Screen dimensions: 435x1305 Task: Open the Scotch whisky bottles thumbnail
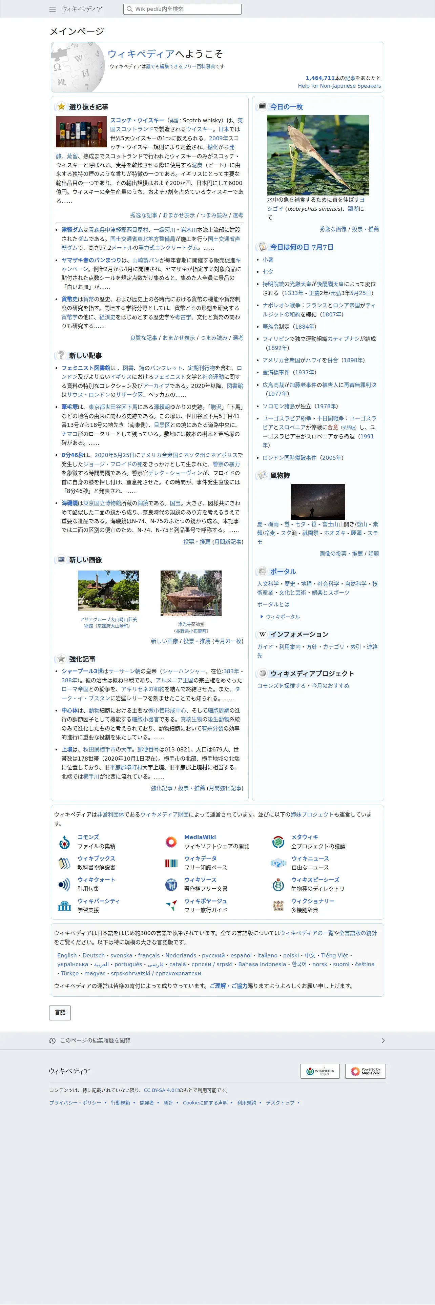(x=81, y=131)
